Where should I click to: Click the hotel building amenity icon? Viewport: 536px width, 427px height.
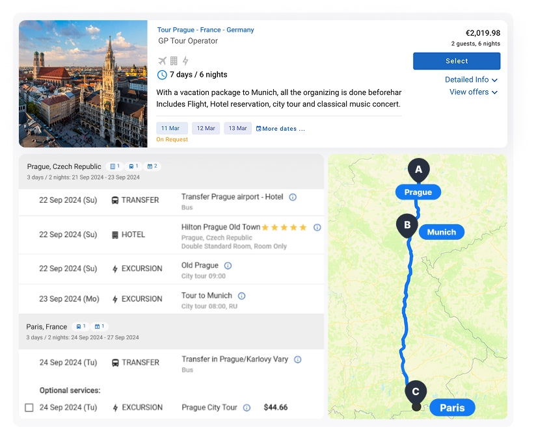click(x=174, y=60)
